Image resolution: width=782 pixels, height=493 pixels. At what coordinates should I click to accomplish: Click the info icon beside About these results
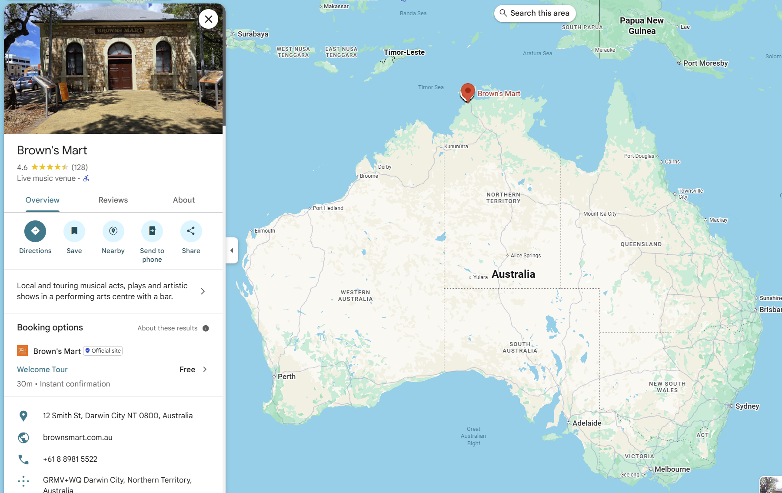point(206,328)
